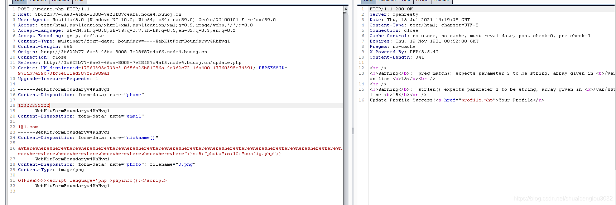Click the Upgrade-Insecure-Requests header line

[58, 79]
